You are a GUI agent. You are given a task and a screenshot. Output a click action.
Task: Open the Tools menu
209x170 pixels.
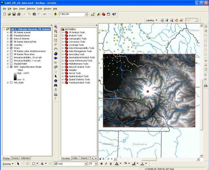point(39,9)
